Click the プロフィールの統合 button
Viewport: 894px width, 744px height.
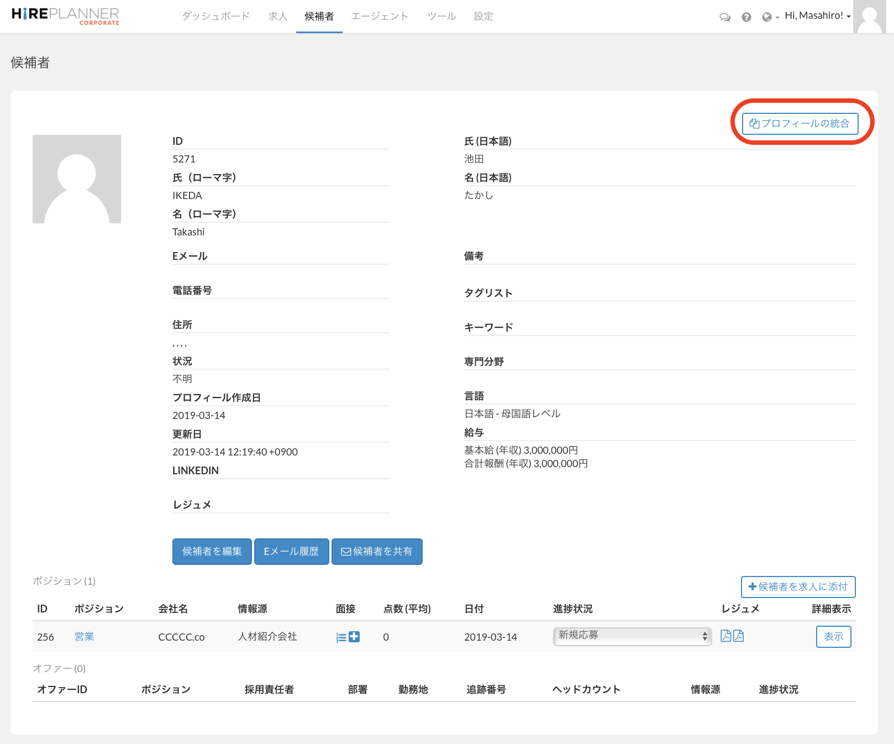click(800, 123)
